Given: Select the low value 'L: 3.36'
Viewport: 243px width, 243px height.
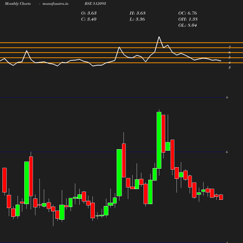Looking at the screenshot, I should tap(137, 19).
